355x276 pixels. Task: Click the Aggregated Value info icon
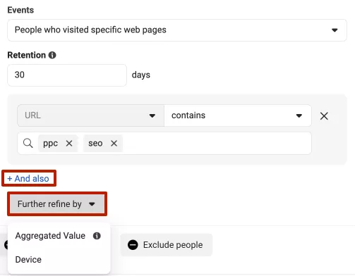click(97, 236)
